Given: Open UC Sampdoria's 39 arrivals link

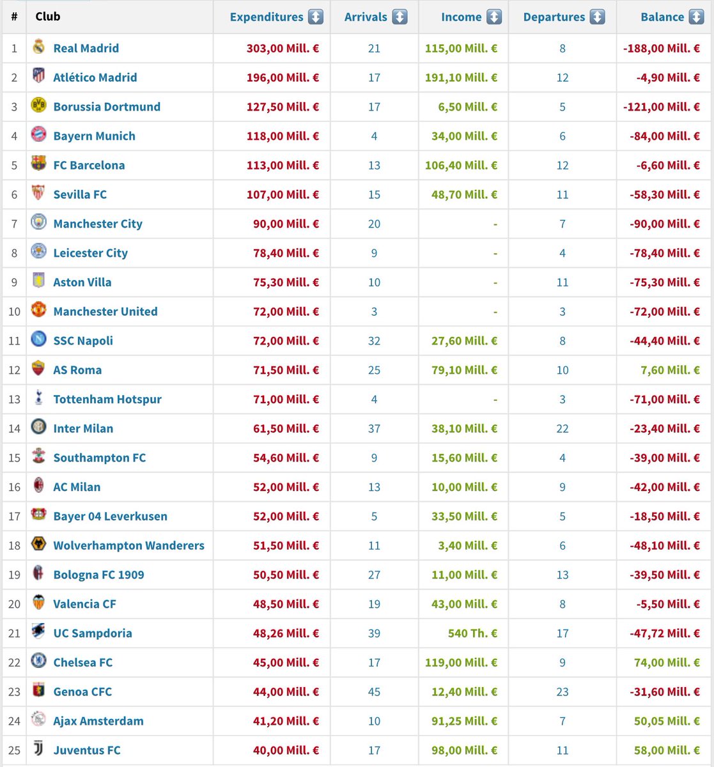Looking at the screenshot, I should coord(375,633).
